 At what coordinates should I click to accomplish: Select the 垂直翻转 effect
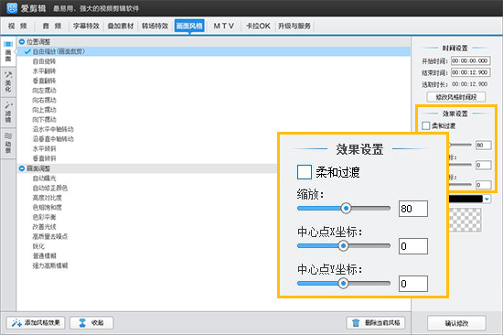click(x=44, y=81)
